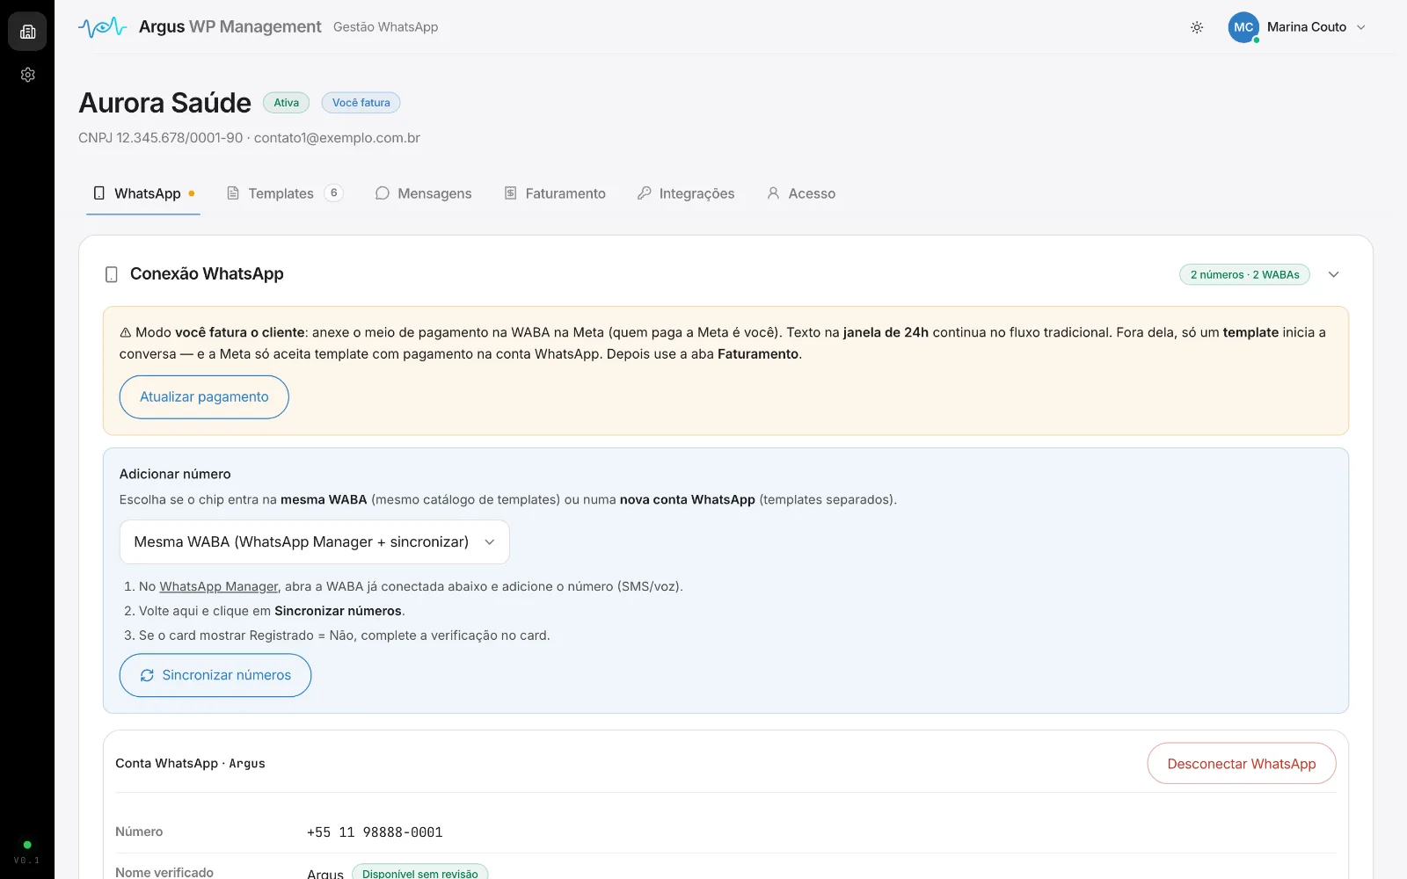
Task: Click the CNPJ and contact email line
Action: coord(249,138)
